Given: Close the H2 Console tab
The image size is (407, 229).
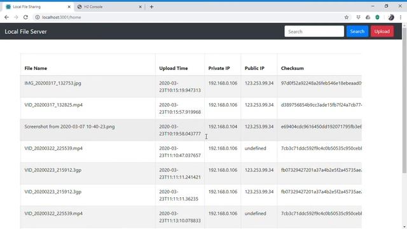Looking at the screenshot, I should (140, 7).
